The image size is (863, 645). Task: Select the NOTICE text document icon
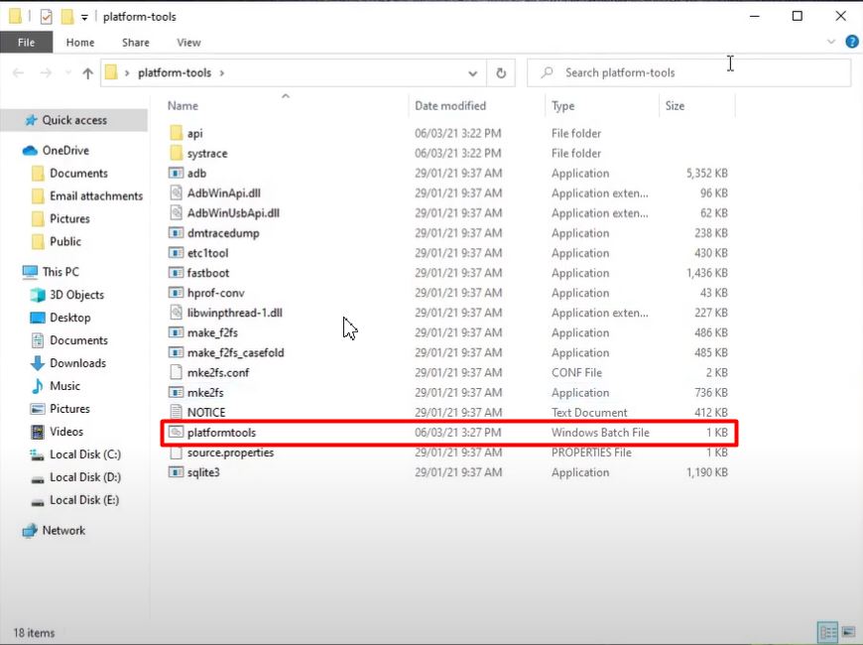point(176,412)
